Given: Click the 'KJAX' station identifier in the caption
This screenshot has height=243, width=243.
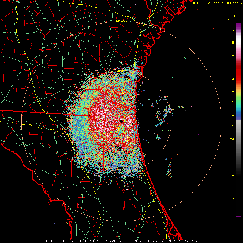Looking at the screenshot, I should [153, 241].
